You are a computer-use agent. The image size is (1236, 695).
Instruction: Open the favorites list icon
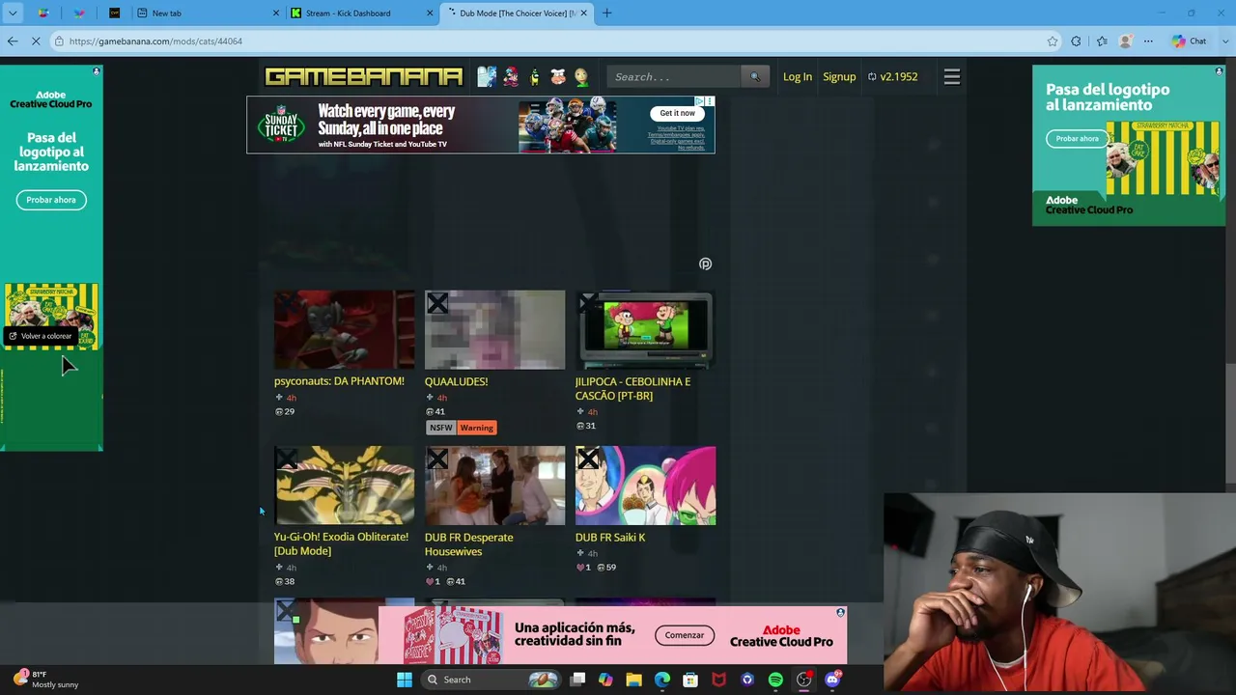click(x=1102, y=42)
